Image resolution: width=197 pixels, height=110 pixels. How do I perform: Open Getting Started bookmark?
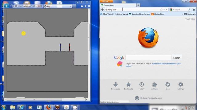click(x=121, y=14)
